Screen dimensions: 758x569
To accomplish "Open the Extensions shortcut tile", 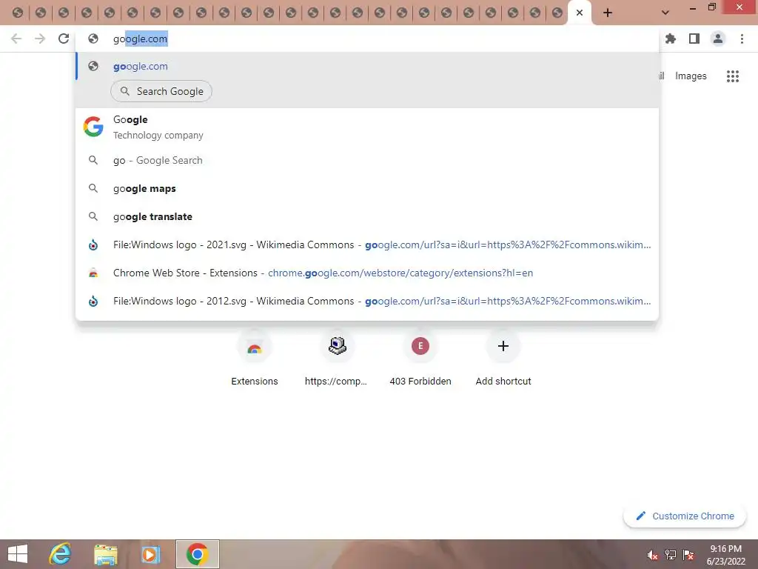I will 255,358.
